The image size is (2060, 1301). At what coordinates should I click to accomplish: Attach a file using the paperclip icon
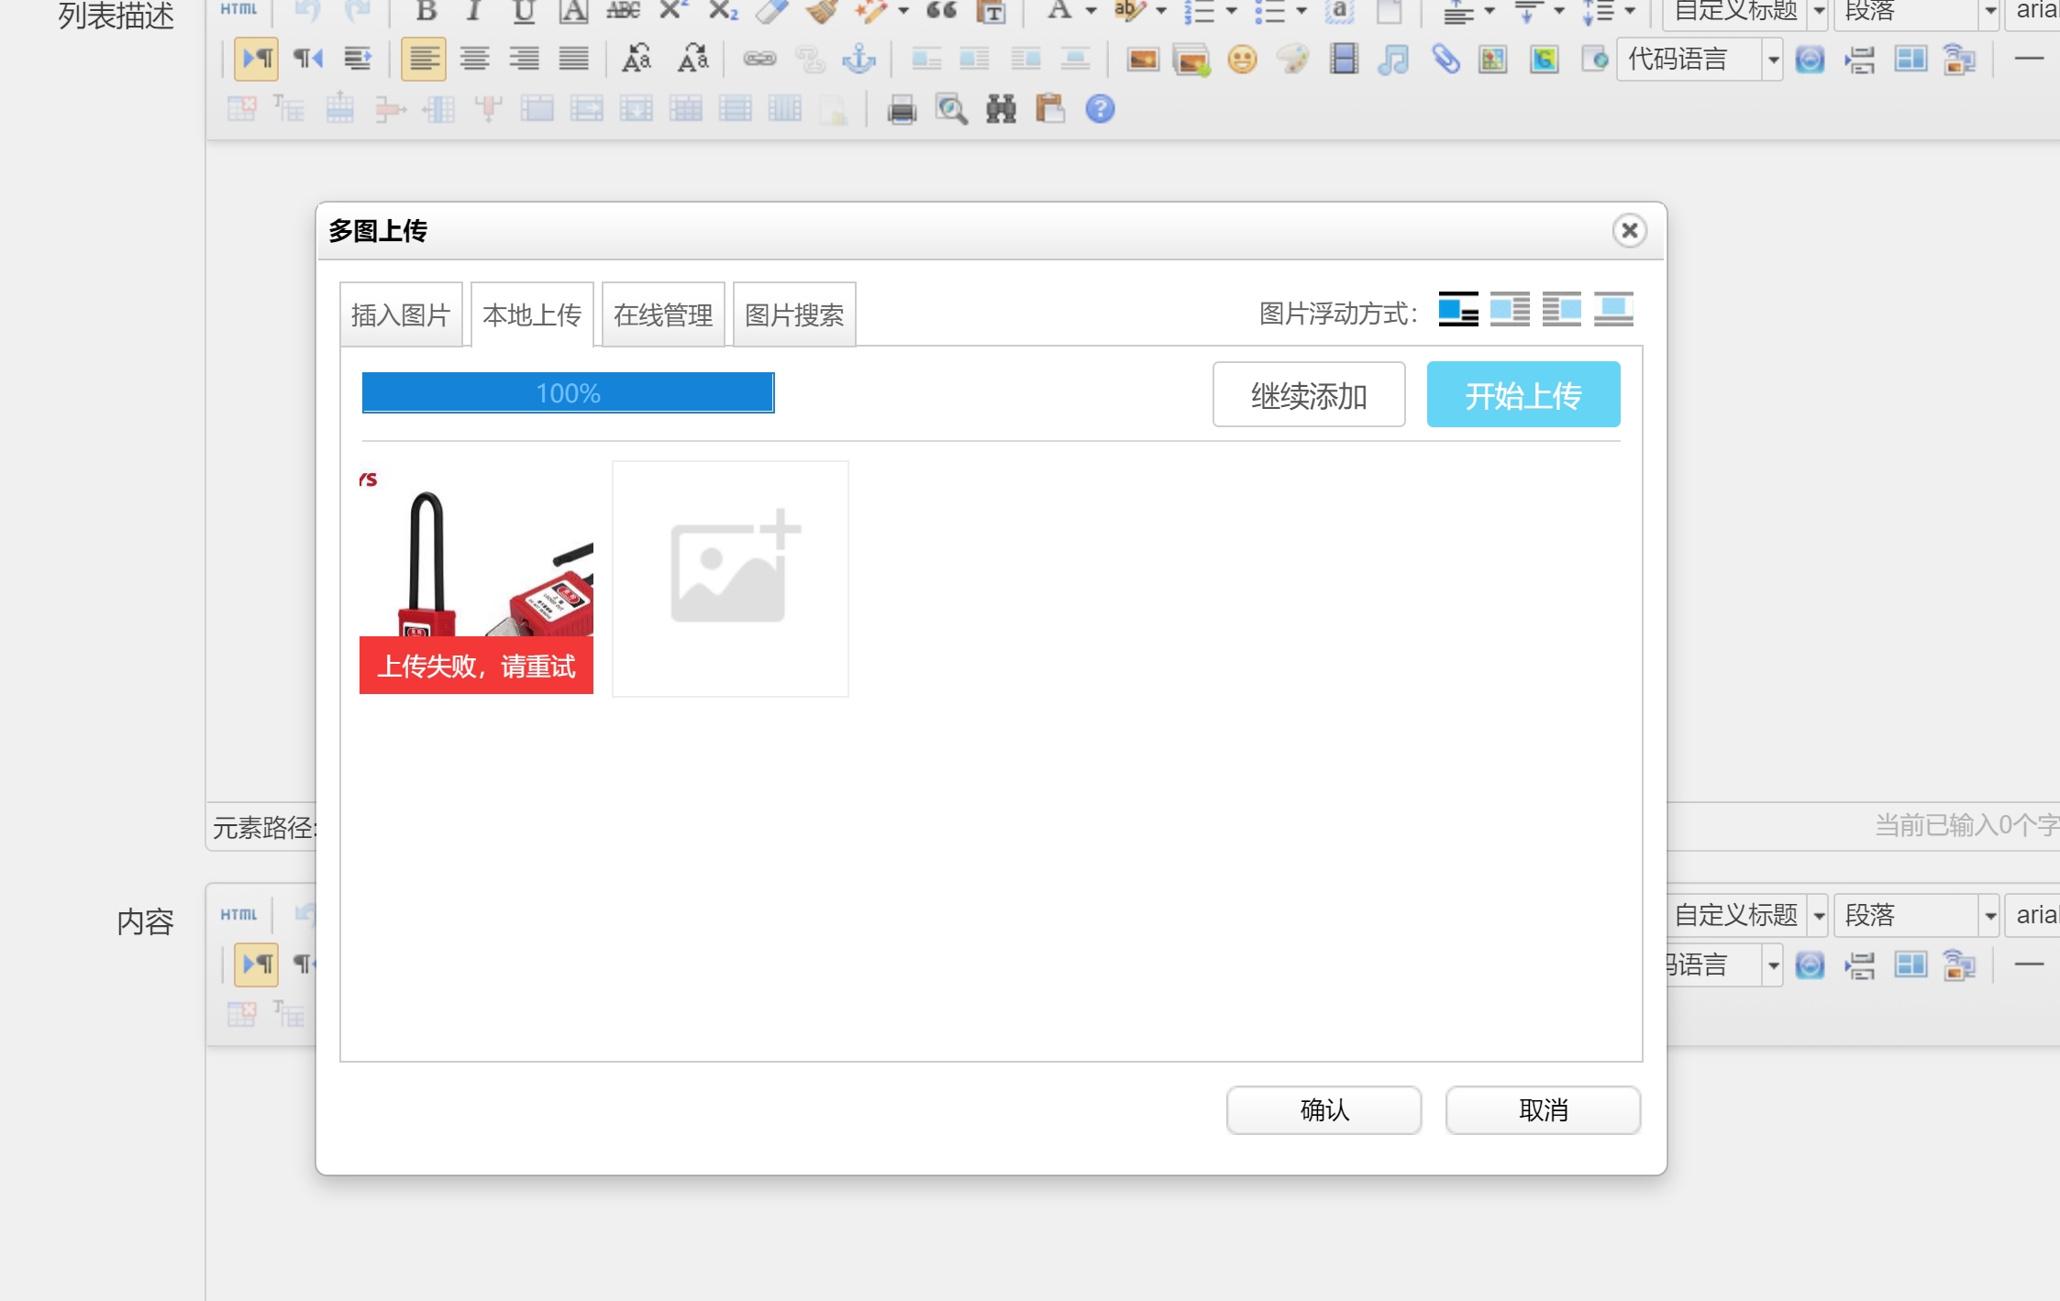click(x=1445, y=61)
